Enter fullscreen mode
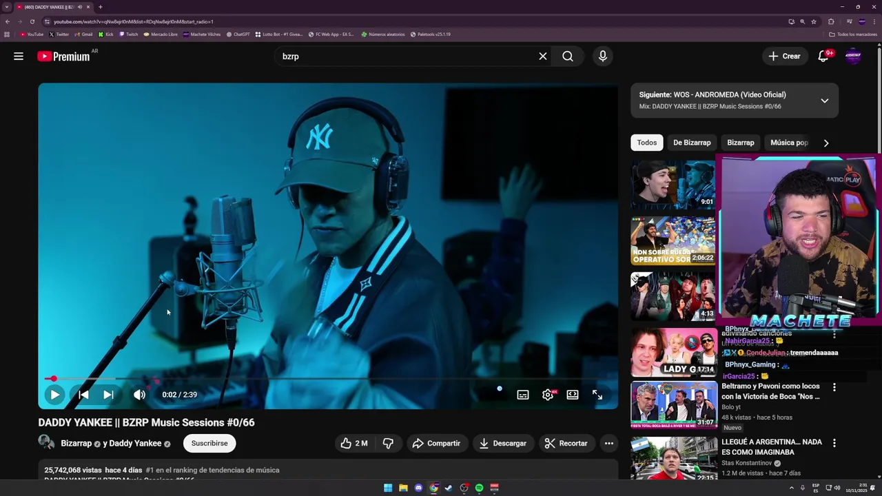 [x=597, y=395]
